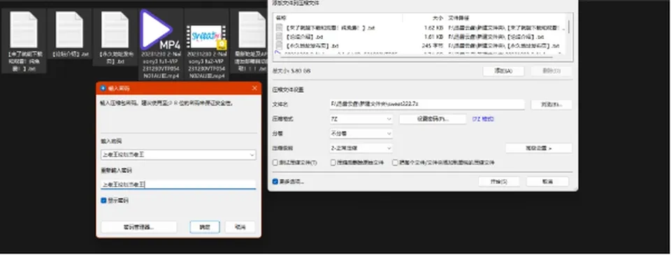Click the archive file name path field

(x=426, y=105)
